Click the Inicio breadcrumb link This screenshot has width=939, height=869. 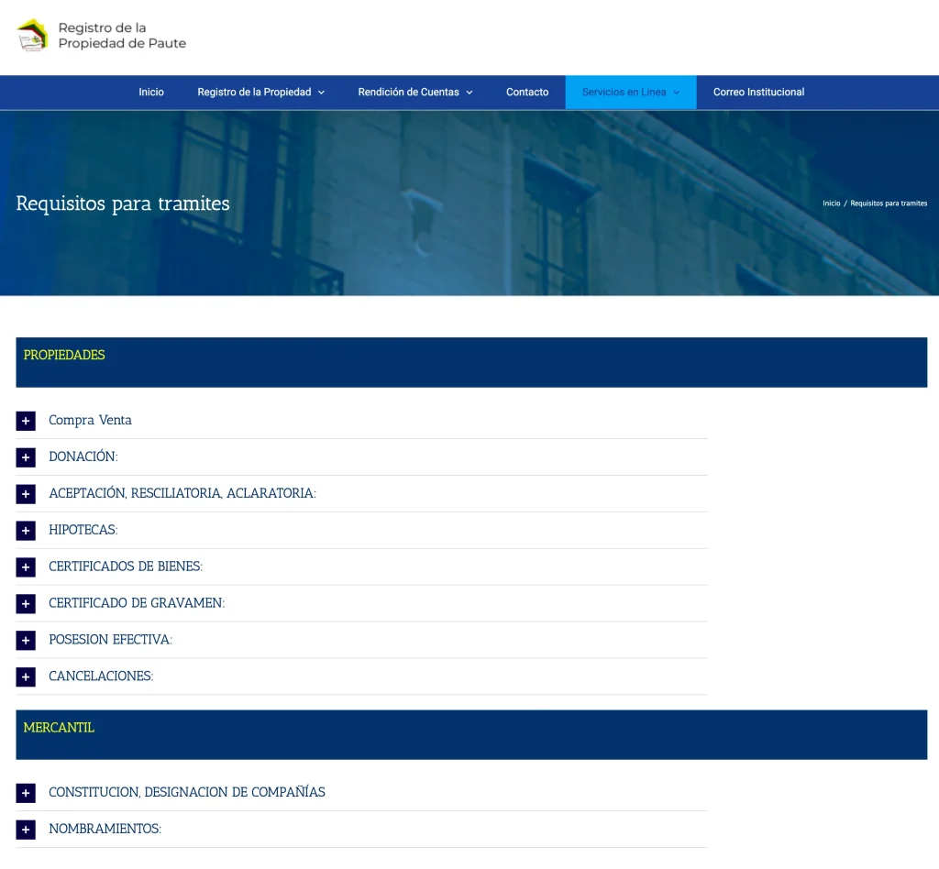pos(830,203)
